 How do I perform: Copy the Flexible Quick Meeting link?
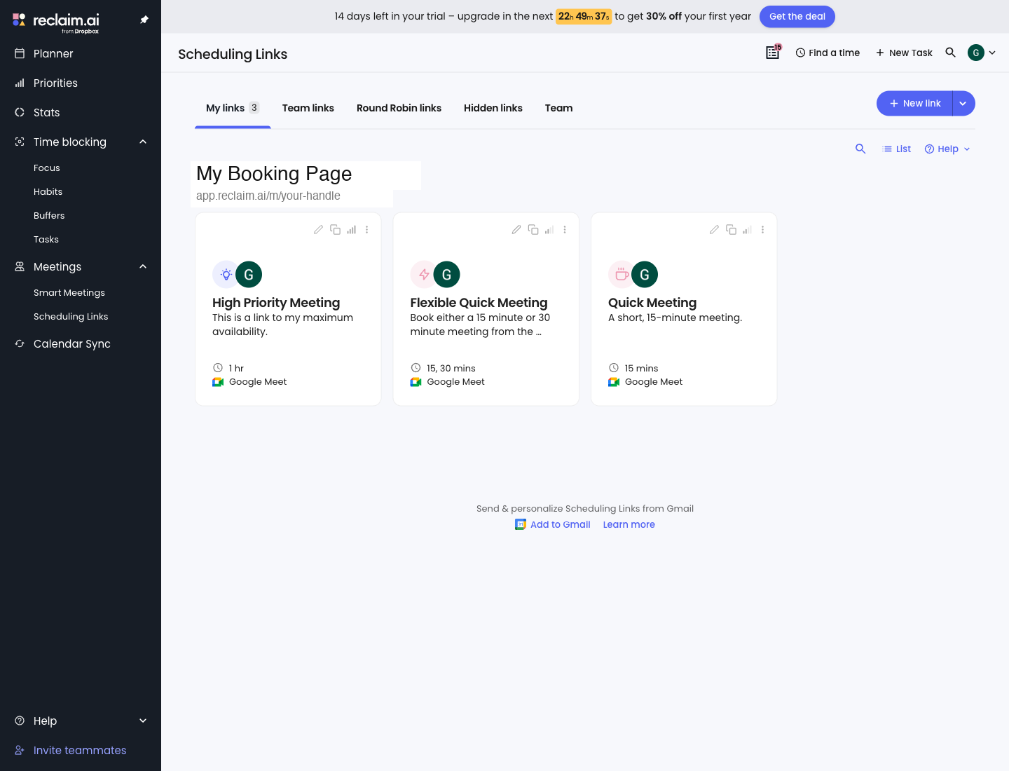(x=533, y=229)
